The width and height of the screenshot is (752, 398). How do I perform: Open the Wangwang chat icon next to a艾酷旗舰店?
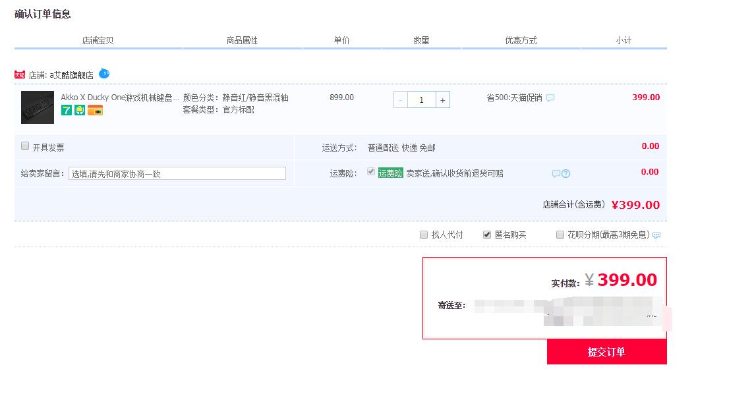104,73
